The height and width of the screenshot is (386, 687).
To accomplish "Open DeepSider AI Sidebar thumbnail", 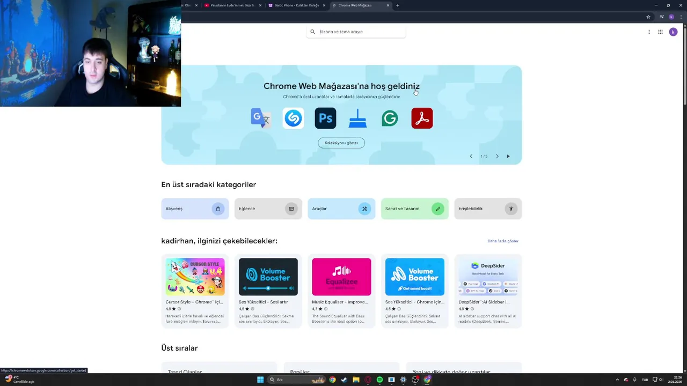I will click(488, 277).
